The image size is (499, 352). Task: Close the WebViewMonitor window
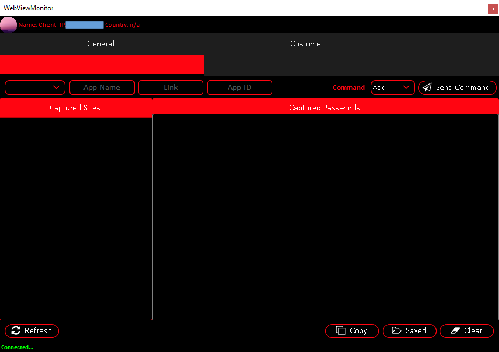[x=493, y=9]
